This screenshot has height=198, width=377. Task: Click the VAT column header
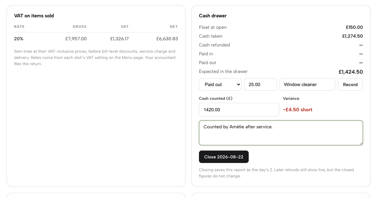(125, 27)
